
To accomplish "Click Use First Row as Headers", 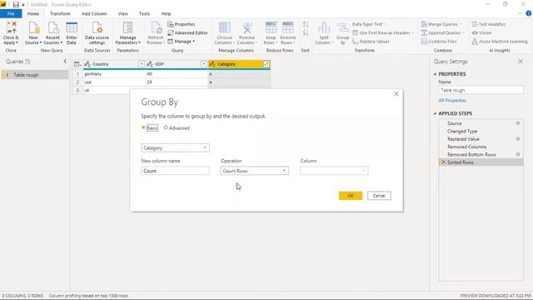I will (x=383, y=32).
